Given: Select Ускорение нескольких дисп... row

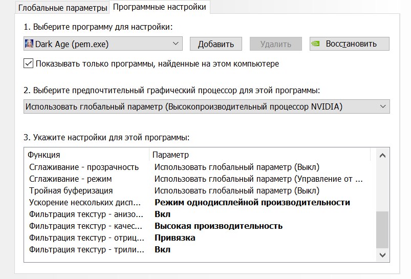Looking at the screenshot, I should coord(200,202).
